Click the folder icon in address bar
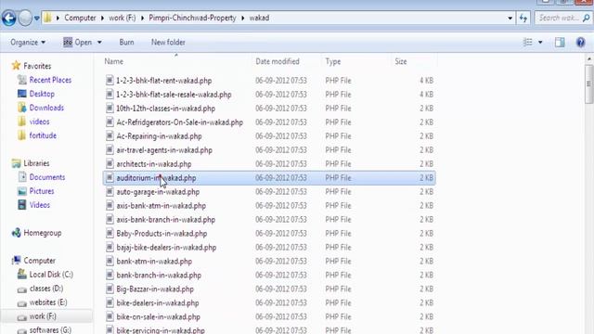The width and height of the screenshot is (594, 334). (47, 18)
